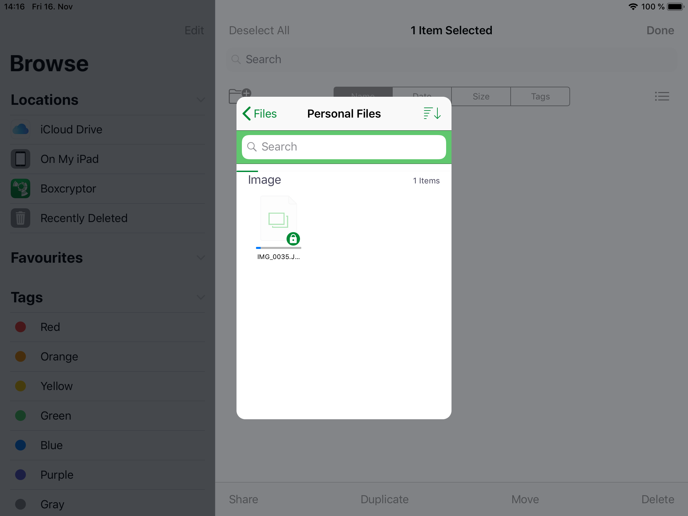This screenshot has height=516, width=688.
Task: Collapse the Favourites section
Action: click(201, 258)
